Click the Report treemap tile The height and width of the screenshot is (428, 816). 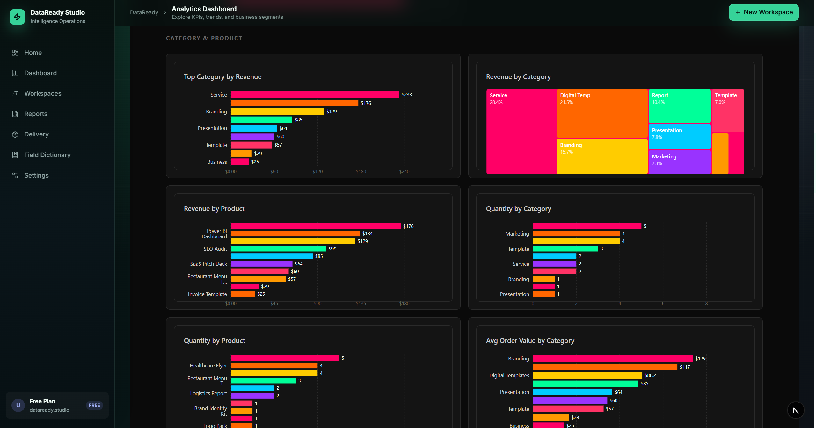680,106
